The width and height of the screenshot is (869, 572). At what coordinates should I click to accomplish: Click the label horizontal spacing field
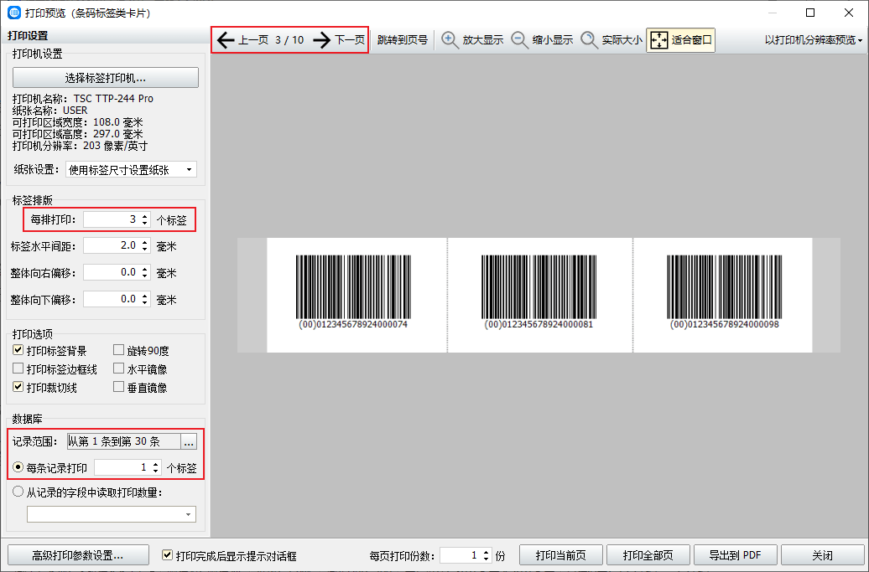pyautogui.click(x=111, y=246)
